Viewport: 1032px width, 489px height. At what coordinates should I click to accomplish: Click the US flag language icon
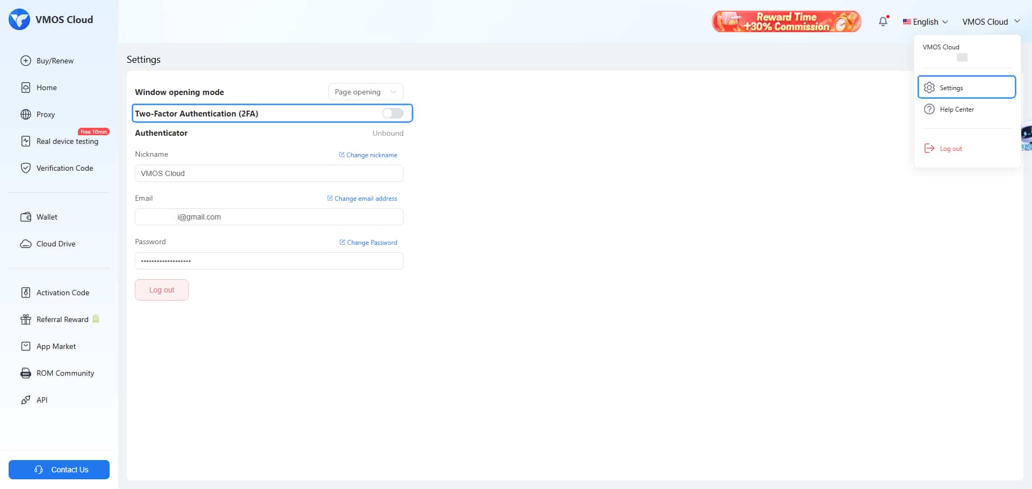tap(907, 22)
